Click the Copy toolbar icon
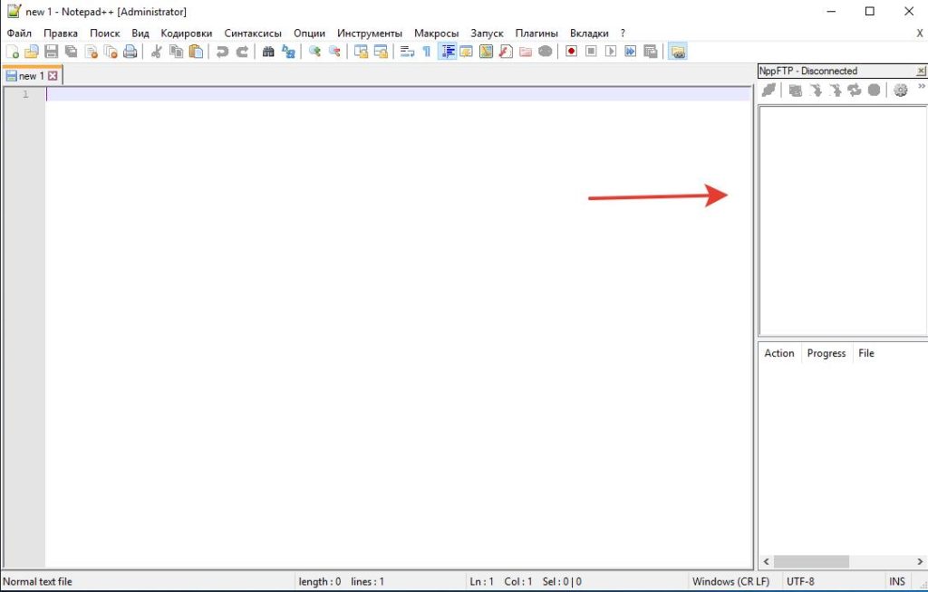Screen dimensions: 928x592 point(176,52)
